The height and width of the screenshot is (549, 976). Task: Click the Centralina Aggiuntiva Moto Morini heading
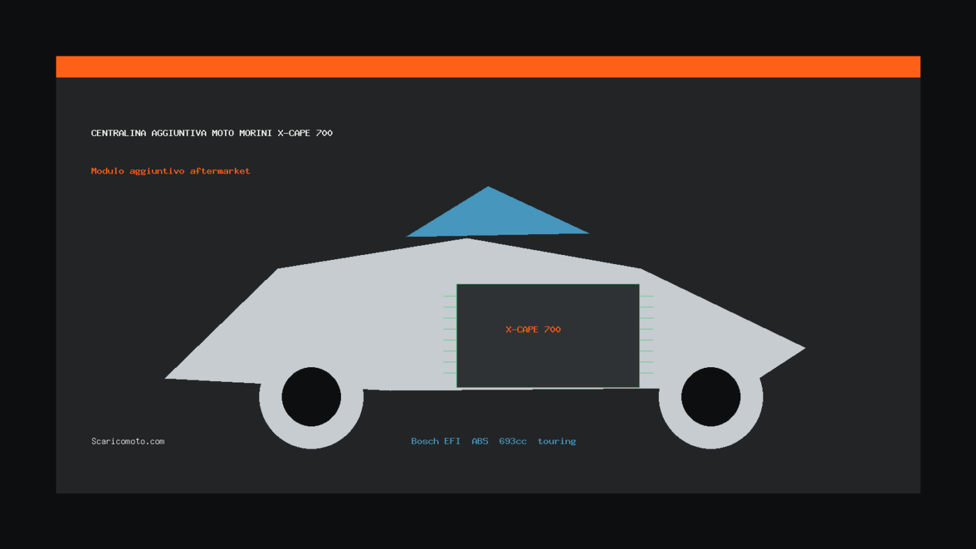pos(212,133)
